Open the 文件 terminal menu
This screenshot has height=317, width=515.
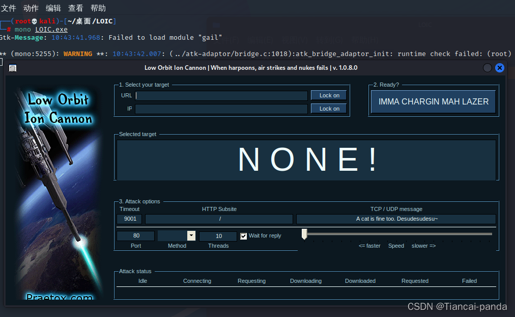pos(9,8)
